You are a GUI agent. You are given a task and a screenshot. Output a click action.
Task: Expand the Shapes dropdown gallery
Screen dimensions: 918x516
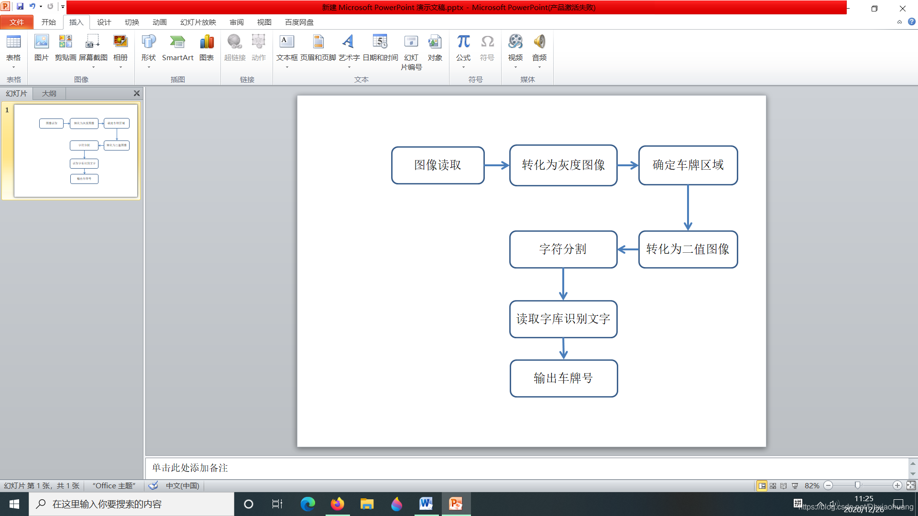149,67
